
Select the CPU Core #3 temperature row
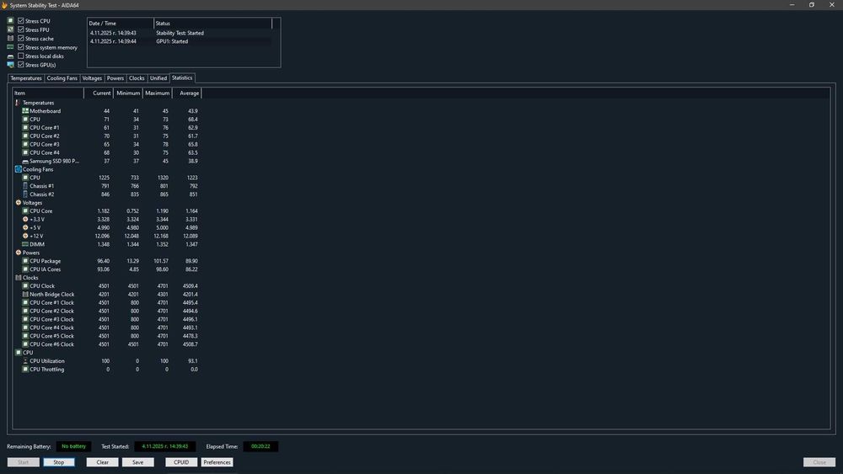point(108,145)
